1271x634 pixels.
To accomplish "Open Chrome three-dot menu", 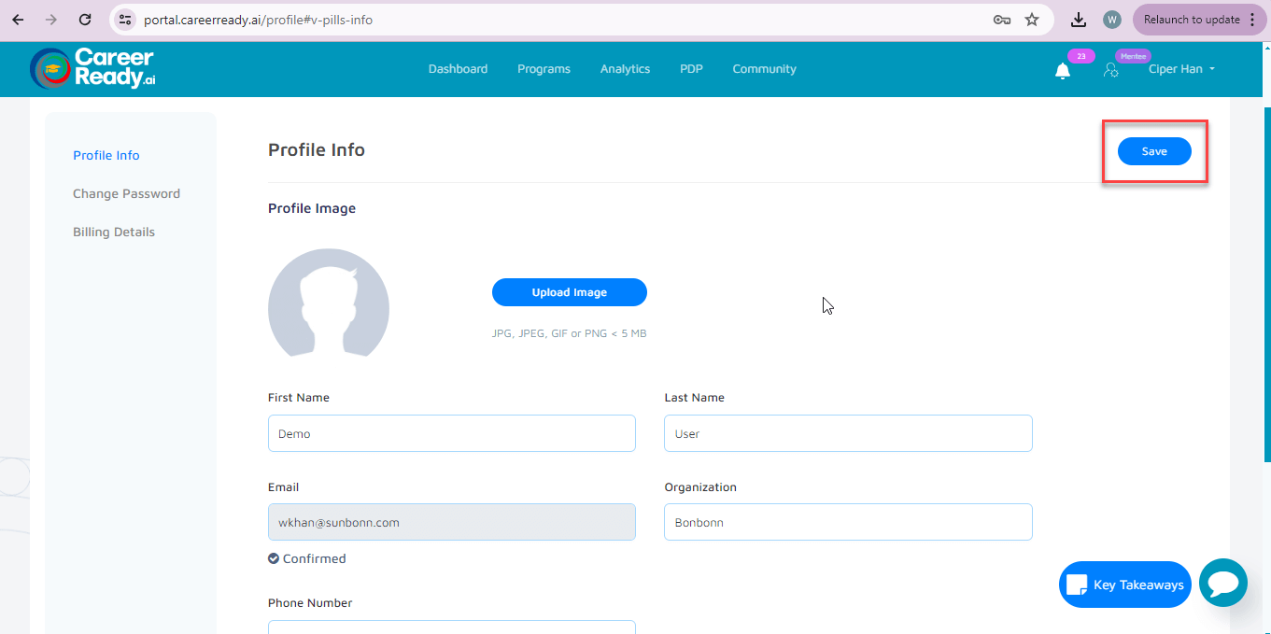I will (1252, 20).
